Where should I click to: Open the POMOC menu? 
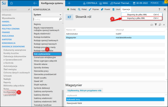click(x=155, y=3)
